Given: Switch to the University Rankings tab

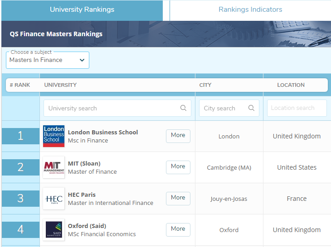Looking at the screenshot, I should (x=82, y=9).
